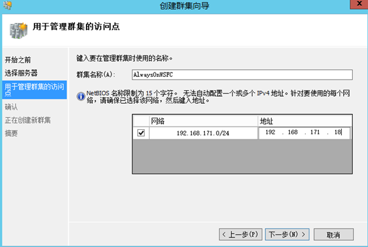Screen dimensions: 368x247
Task: Click the 网络 column header
Action: coord(204,121)
